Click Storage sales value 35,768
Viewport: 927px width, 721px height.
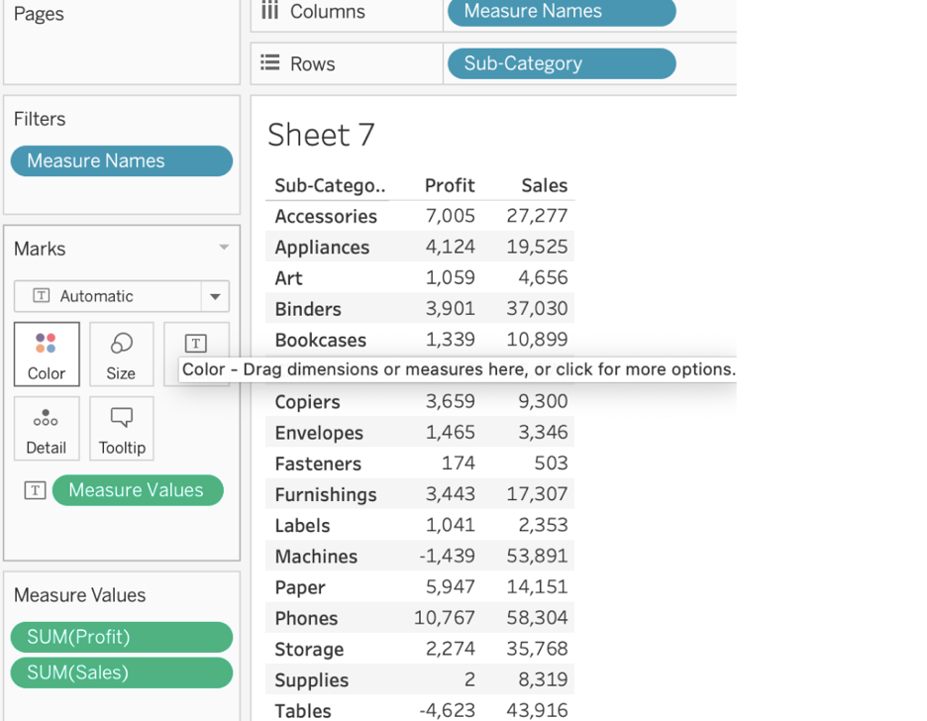point(537,649)
